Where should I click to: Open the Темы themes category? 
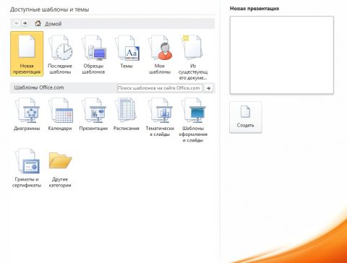click(127, 51)
